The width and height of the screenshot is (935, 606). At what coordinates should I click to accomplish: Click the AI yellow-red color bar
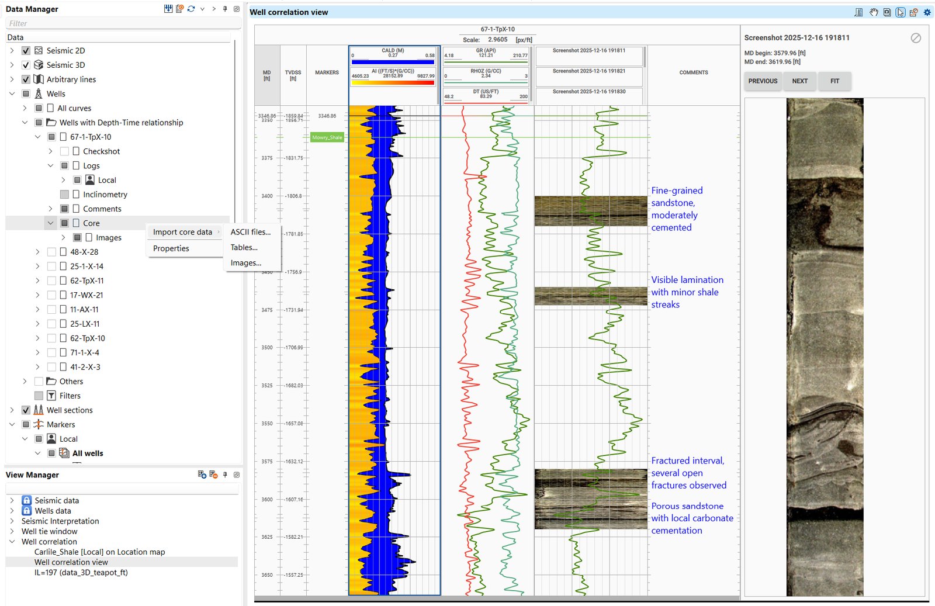[393, 82]
